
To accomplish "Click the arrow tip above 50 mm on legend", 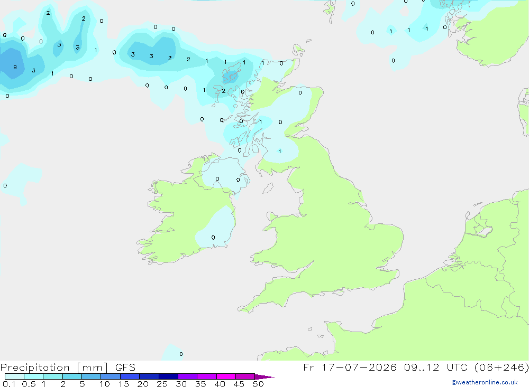I will point(264,377).
